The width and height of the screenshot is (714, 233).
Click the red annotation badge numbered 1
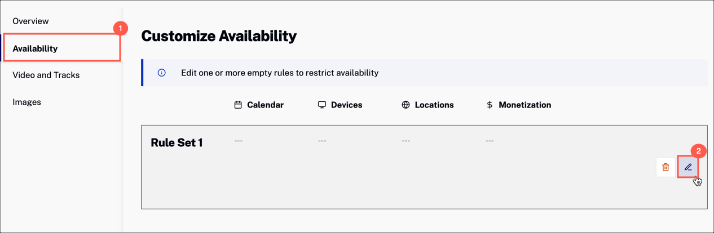click(120, 28)
